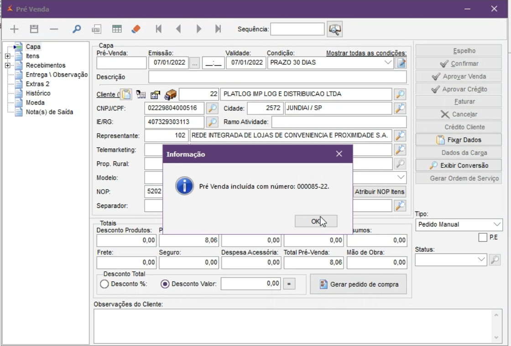Open the Condição dropdown showing PRAZO 30 DIAS
Viewport: 511px width, 346px height.
(388, 62)
